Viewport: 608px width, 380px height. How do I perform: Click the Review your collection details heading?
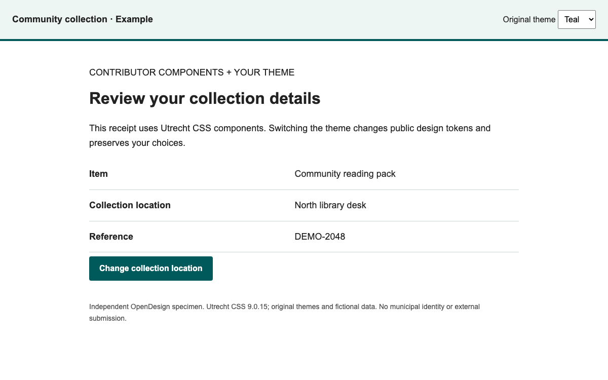205,98
